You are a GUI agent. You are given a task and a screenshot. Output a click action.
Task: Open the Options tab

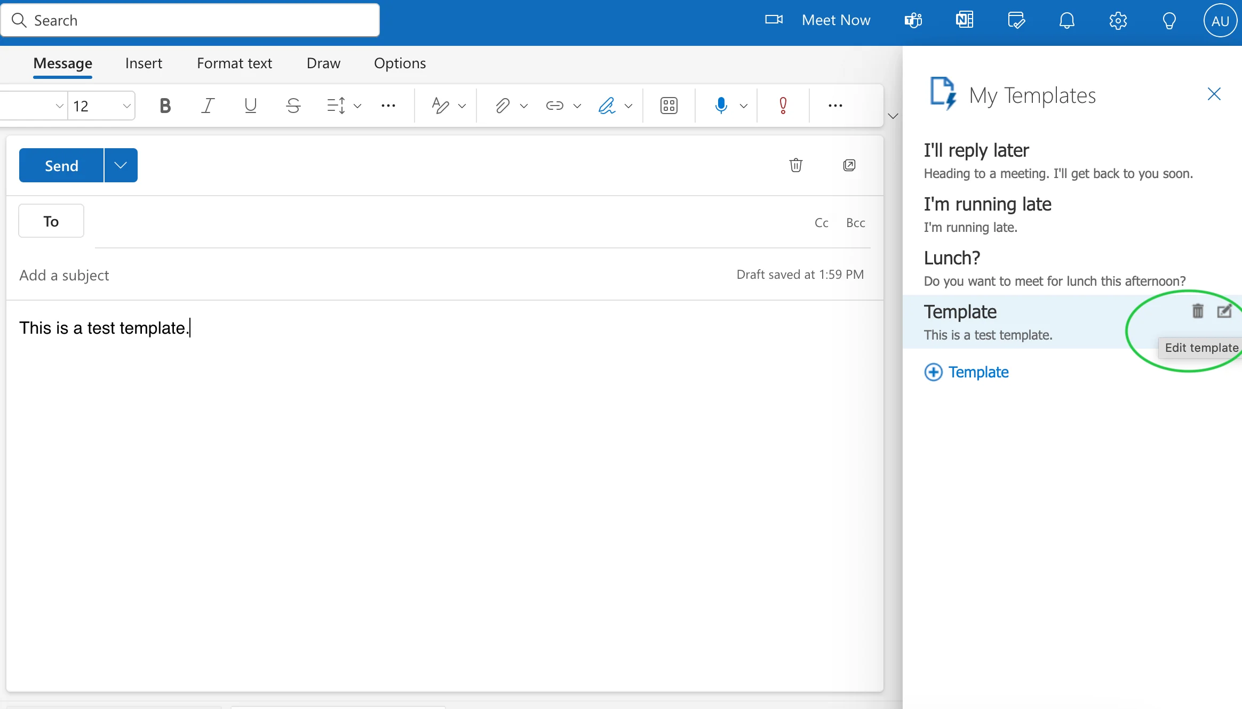pyautogui.click(x=400, y=63)
